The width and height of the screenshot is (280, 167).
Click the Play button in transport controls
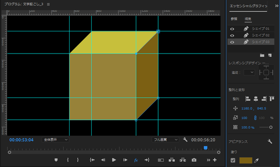[114, 160]
